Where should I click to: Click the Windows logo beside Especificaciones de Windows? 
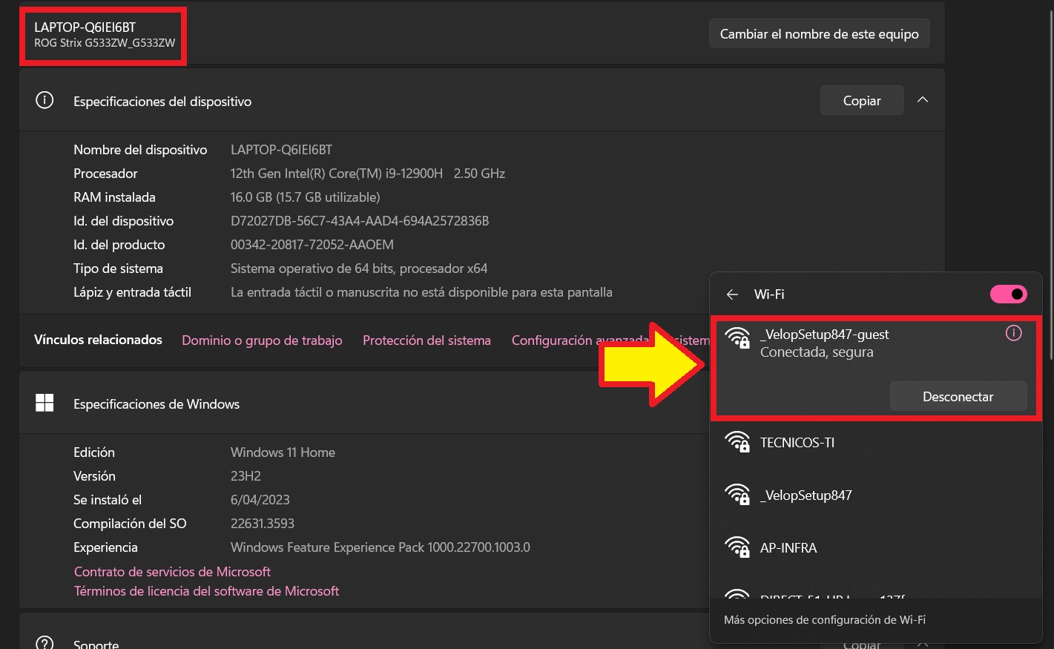pyautogui.click(x=45, y=403)
